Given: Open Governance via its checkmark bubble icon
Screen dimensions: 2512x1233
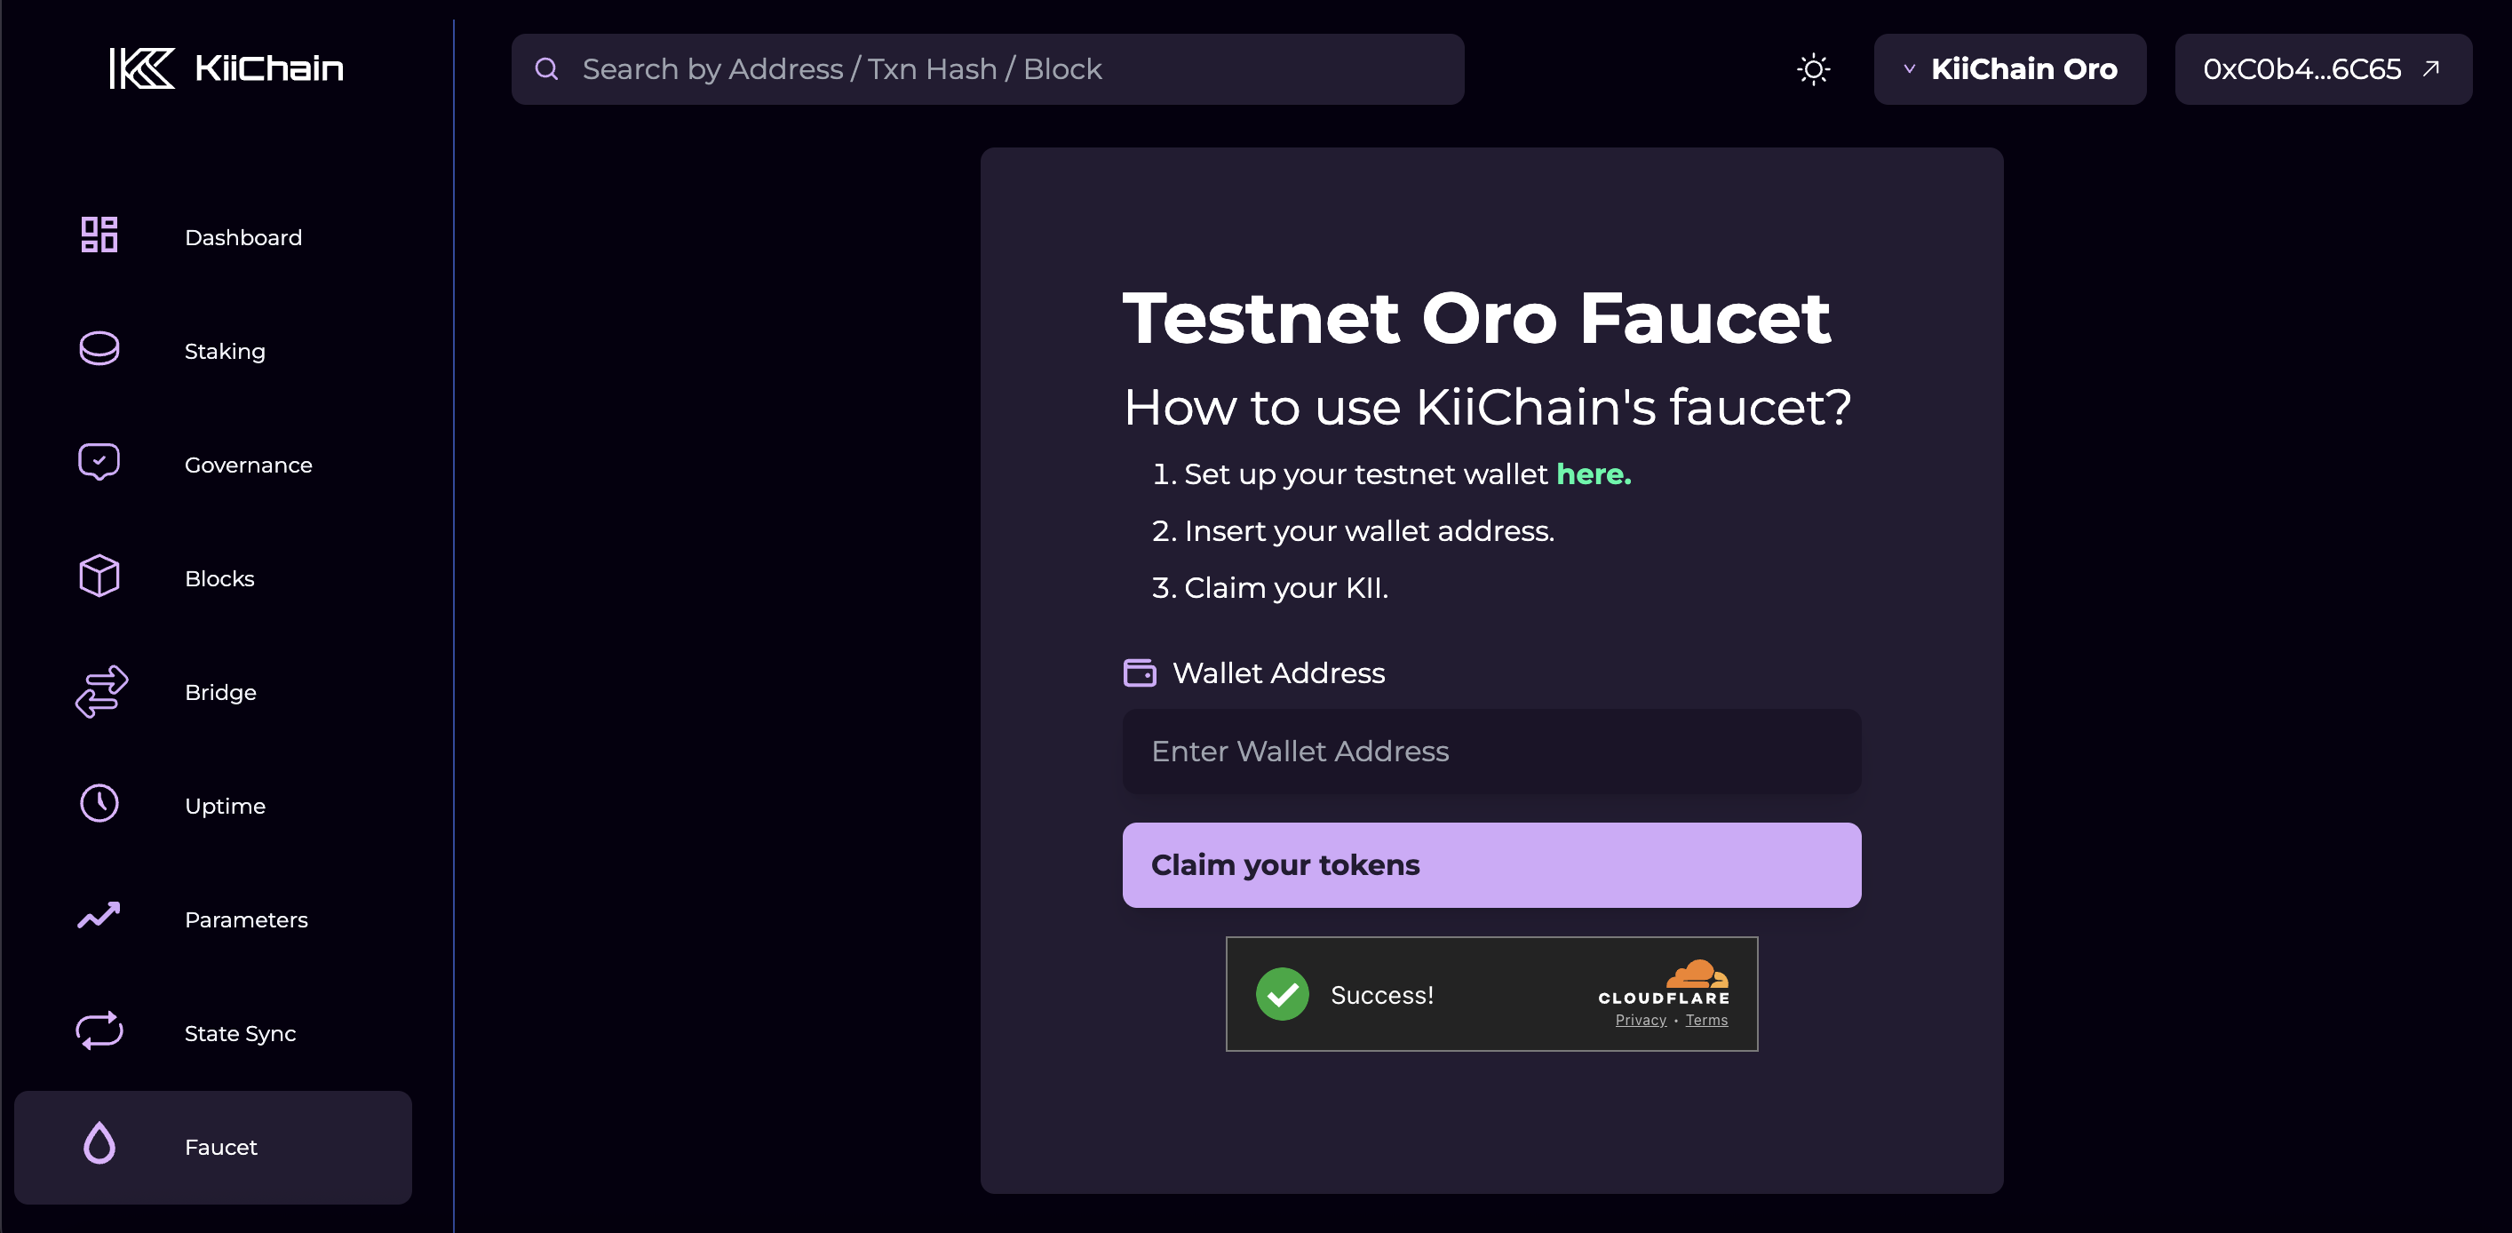Looking at the screenshot, I should click(x=99, y=462).
